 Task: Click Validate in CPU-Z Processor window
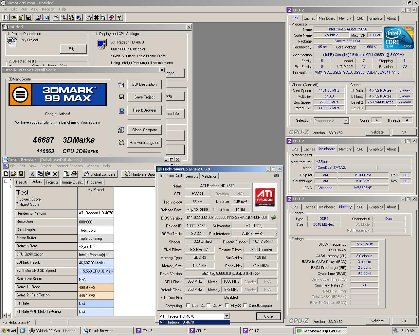[x=377, y=132]
